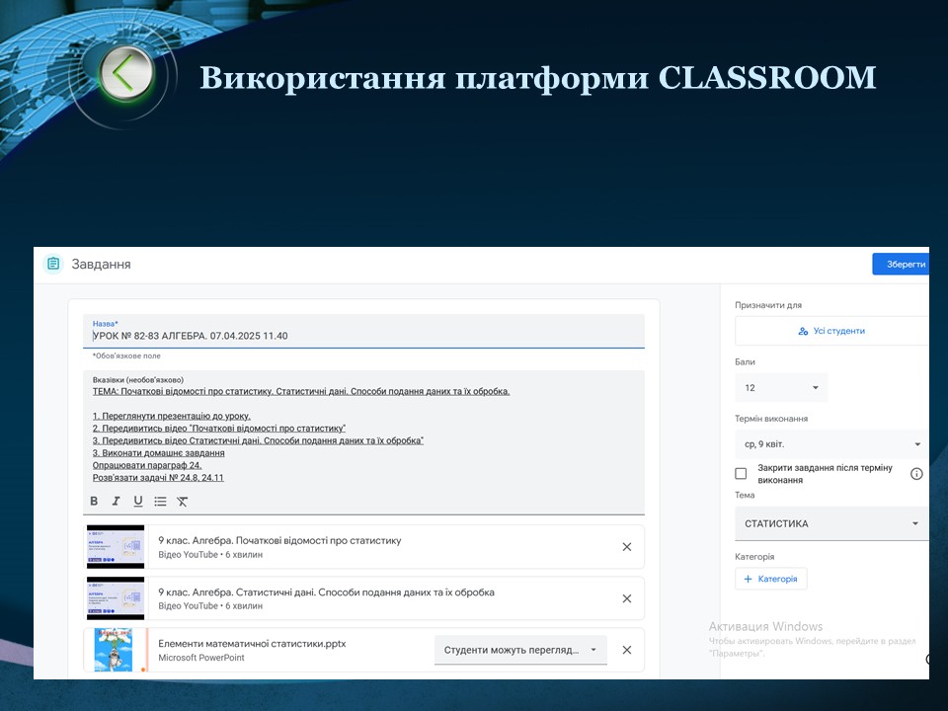This screenshot has height=711, width=948.
Task: Enable the Закрити завдання після терміну виконання checkbox
Action: pos(742,474)
